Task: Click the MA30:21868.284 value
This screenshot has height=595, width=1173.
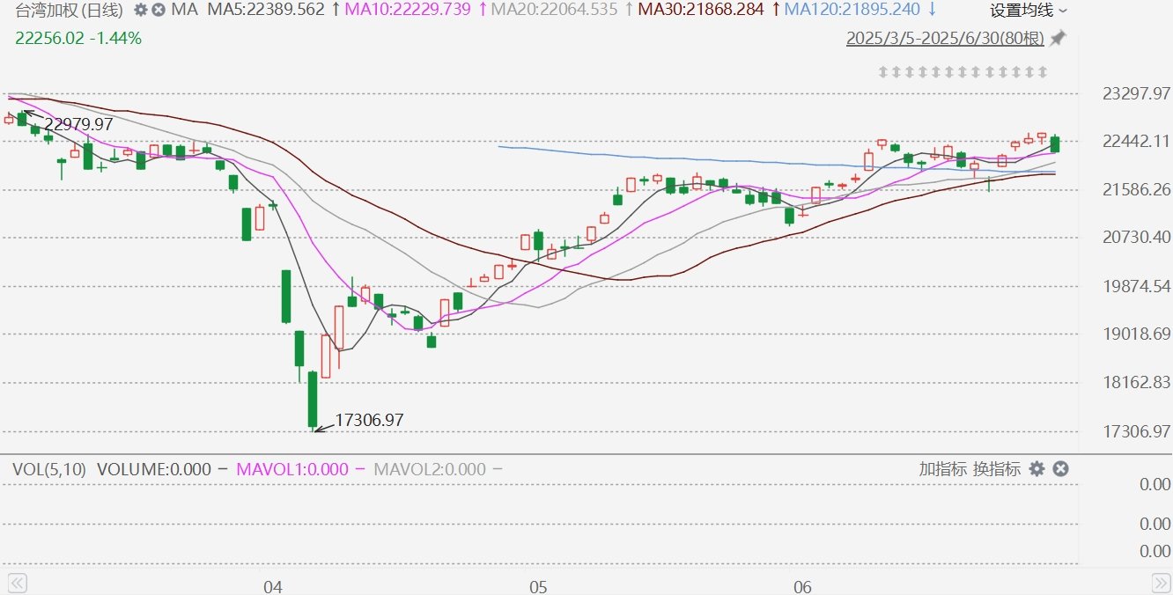Action: click(701, 11)
